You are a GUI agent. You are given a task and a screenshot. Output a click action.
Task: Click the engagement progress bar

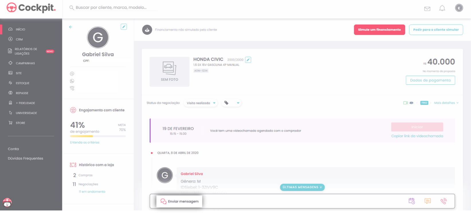tap(98, 136)
